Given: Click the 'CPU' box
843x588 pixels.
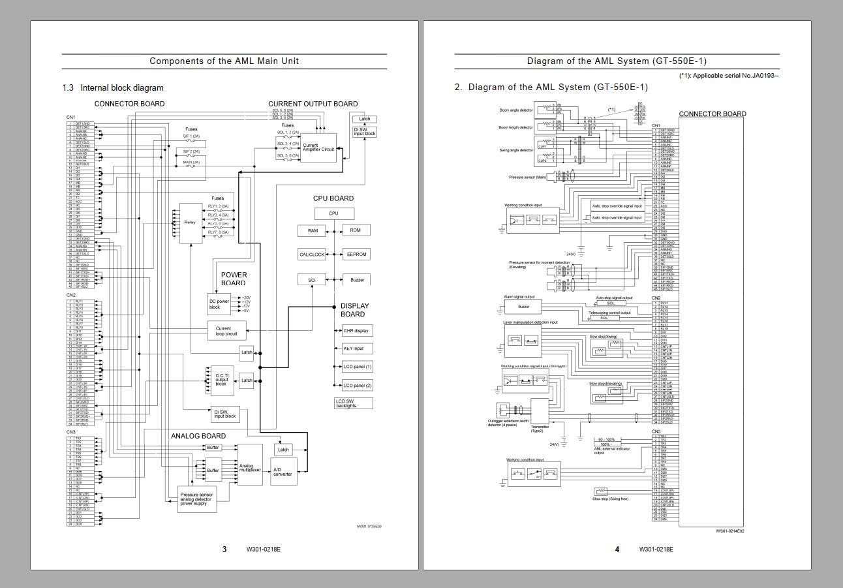Looking at the screenshot, I should pyautogui.click(x=333, y=213).
